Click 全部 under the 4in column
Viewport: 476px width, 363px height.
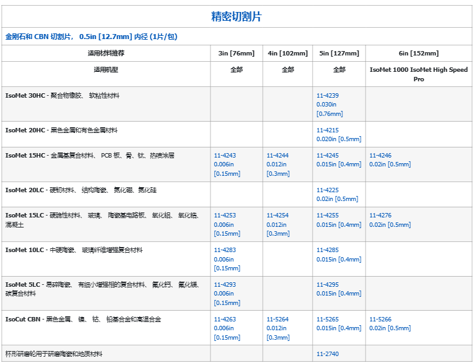[287, 70]
